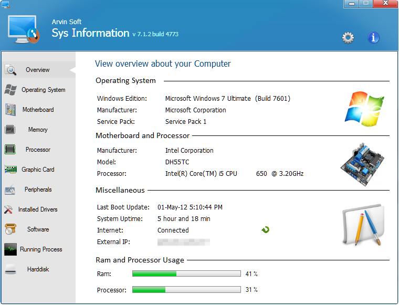Open the Operating System section icon

10,90
